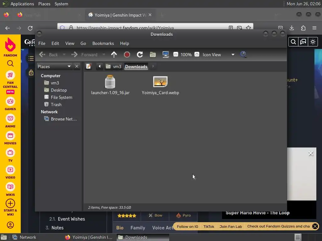Click Start a Wiki in Fandom sidebar
322x241 pixels.
10,208
